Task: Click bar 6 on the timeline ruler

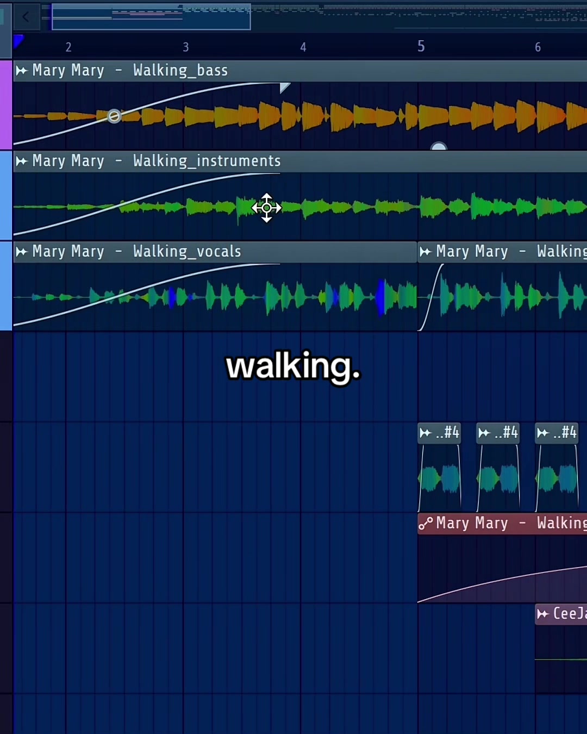Action: [538, 47]
